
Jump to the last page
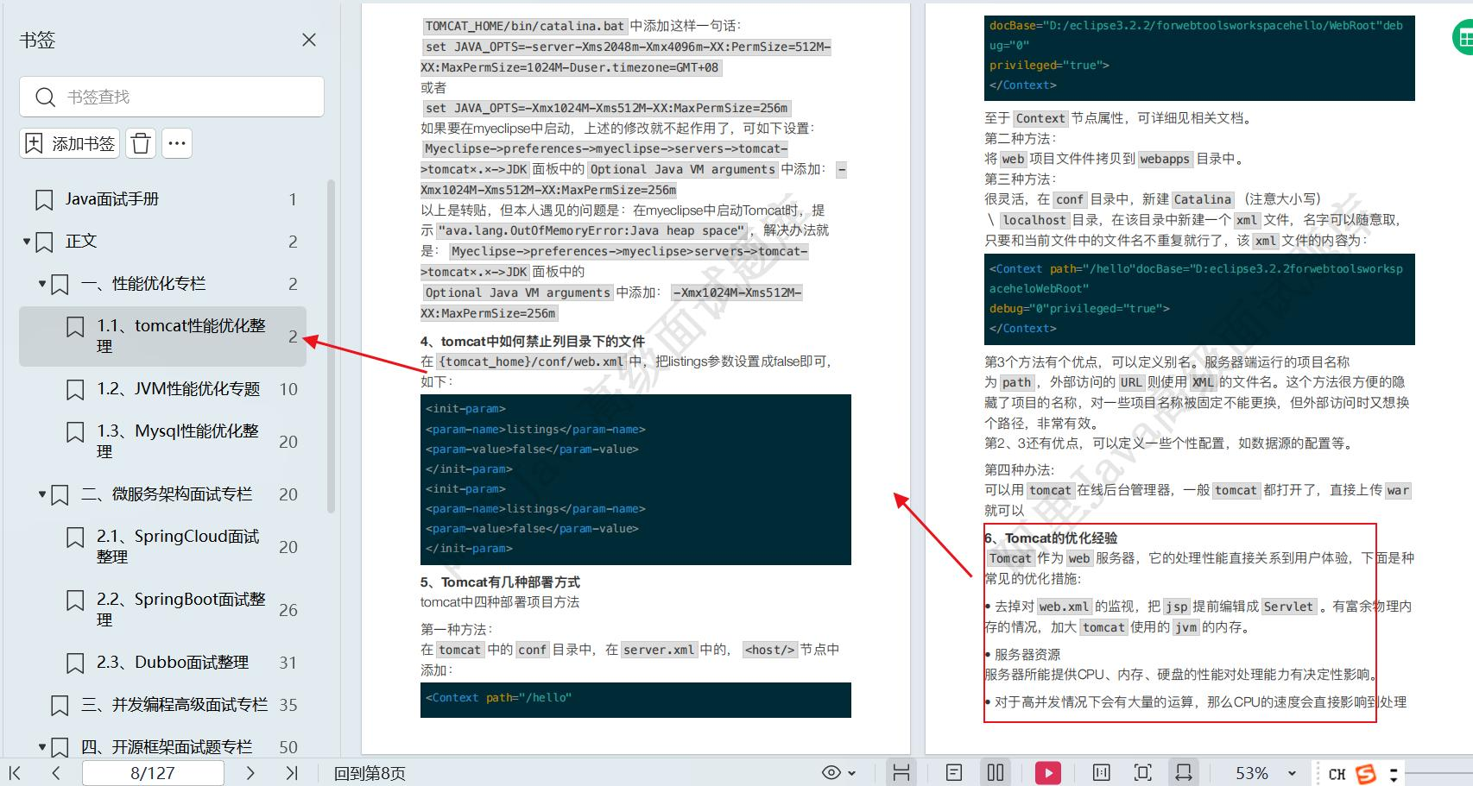pyautogui.click(x=292, y=773)
